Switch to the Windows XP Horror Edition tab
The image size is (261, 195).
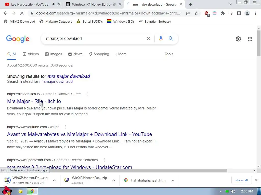point(94,5)
